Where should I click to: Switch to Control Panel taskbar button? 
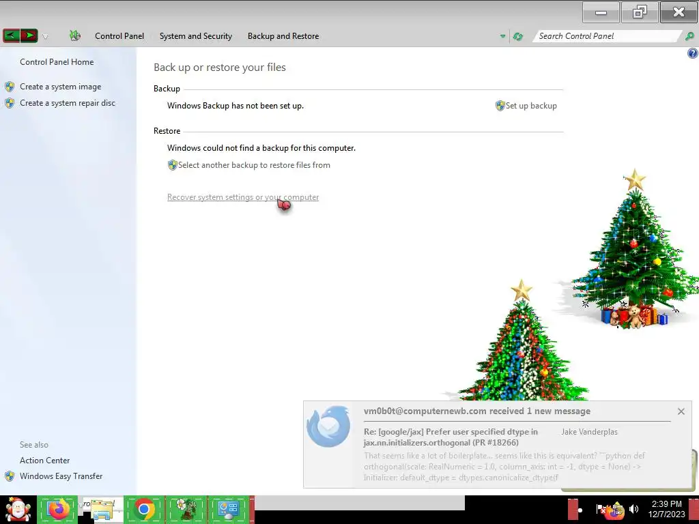pyautogui.click(x=228, y=509)
